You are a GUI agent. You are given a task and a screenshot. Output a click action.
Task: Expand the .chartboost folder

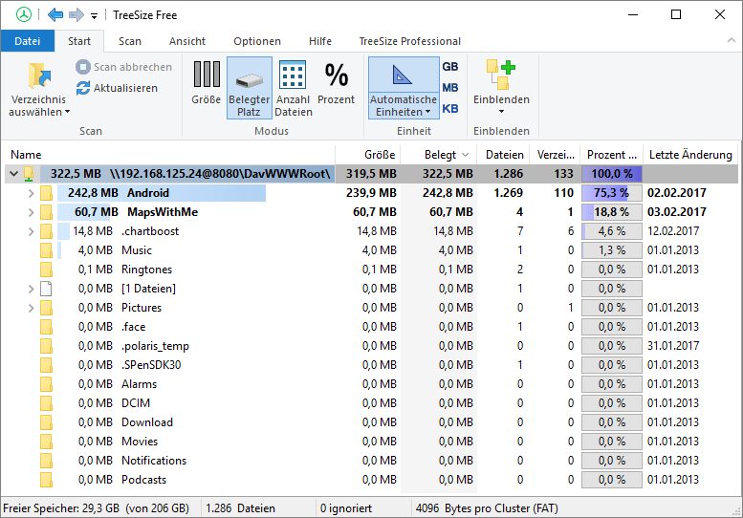tap(31, 231)
